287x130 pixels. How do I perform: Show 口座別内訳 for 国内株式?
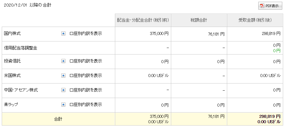(x=86, y=34)
